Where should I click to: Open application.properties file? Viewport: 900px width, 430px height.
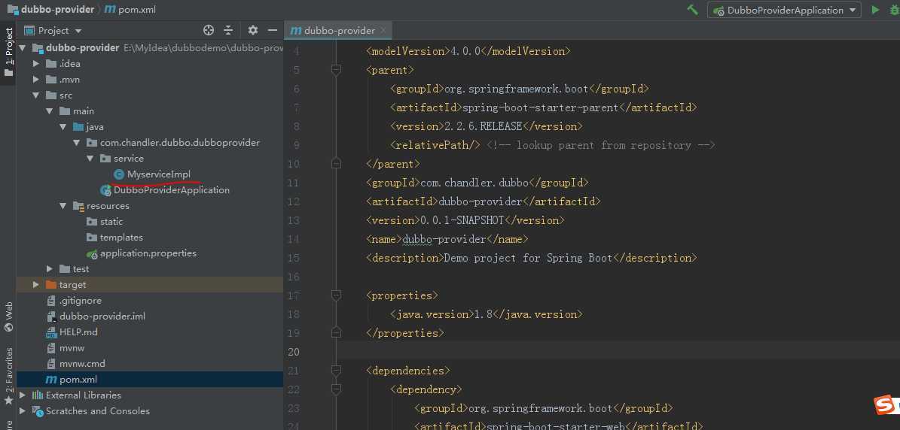tap(148, 253)
